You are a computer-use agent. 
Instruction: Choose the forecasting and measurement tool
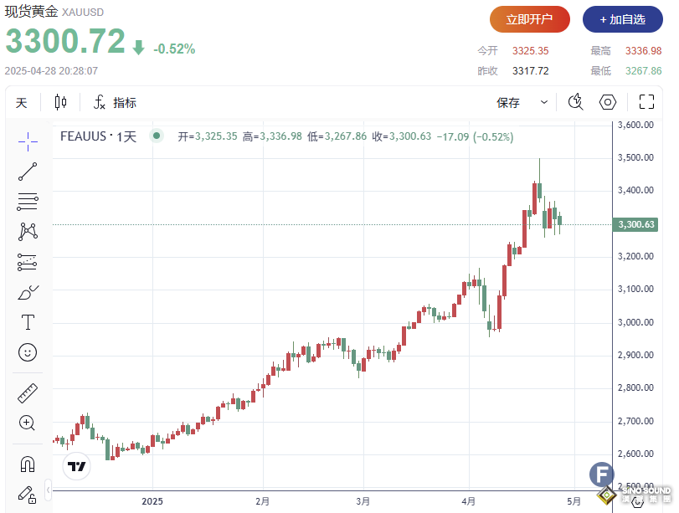tap(28, 262)
